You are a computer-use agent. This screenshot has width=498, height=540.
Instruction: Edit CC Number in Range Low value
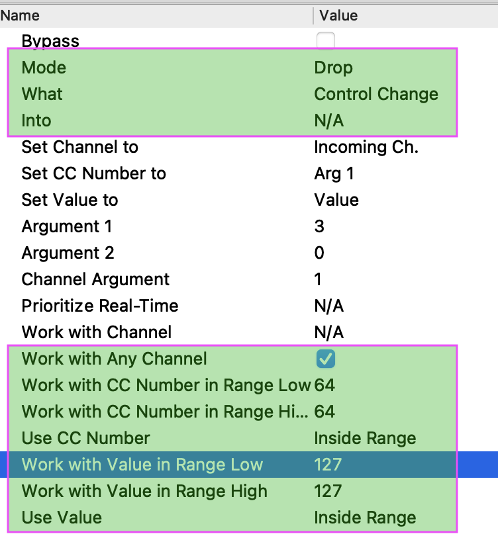[x=324, y=385]
